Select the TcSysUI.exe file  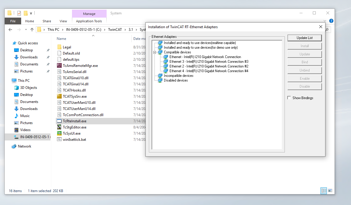(72, 133)
